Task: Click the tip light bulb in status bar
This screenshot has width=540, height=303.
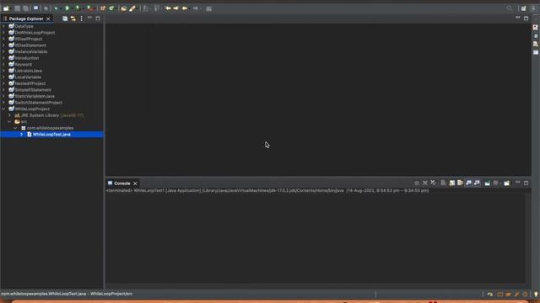Action: point(536,294)
